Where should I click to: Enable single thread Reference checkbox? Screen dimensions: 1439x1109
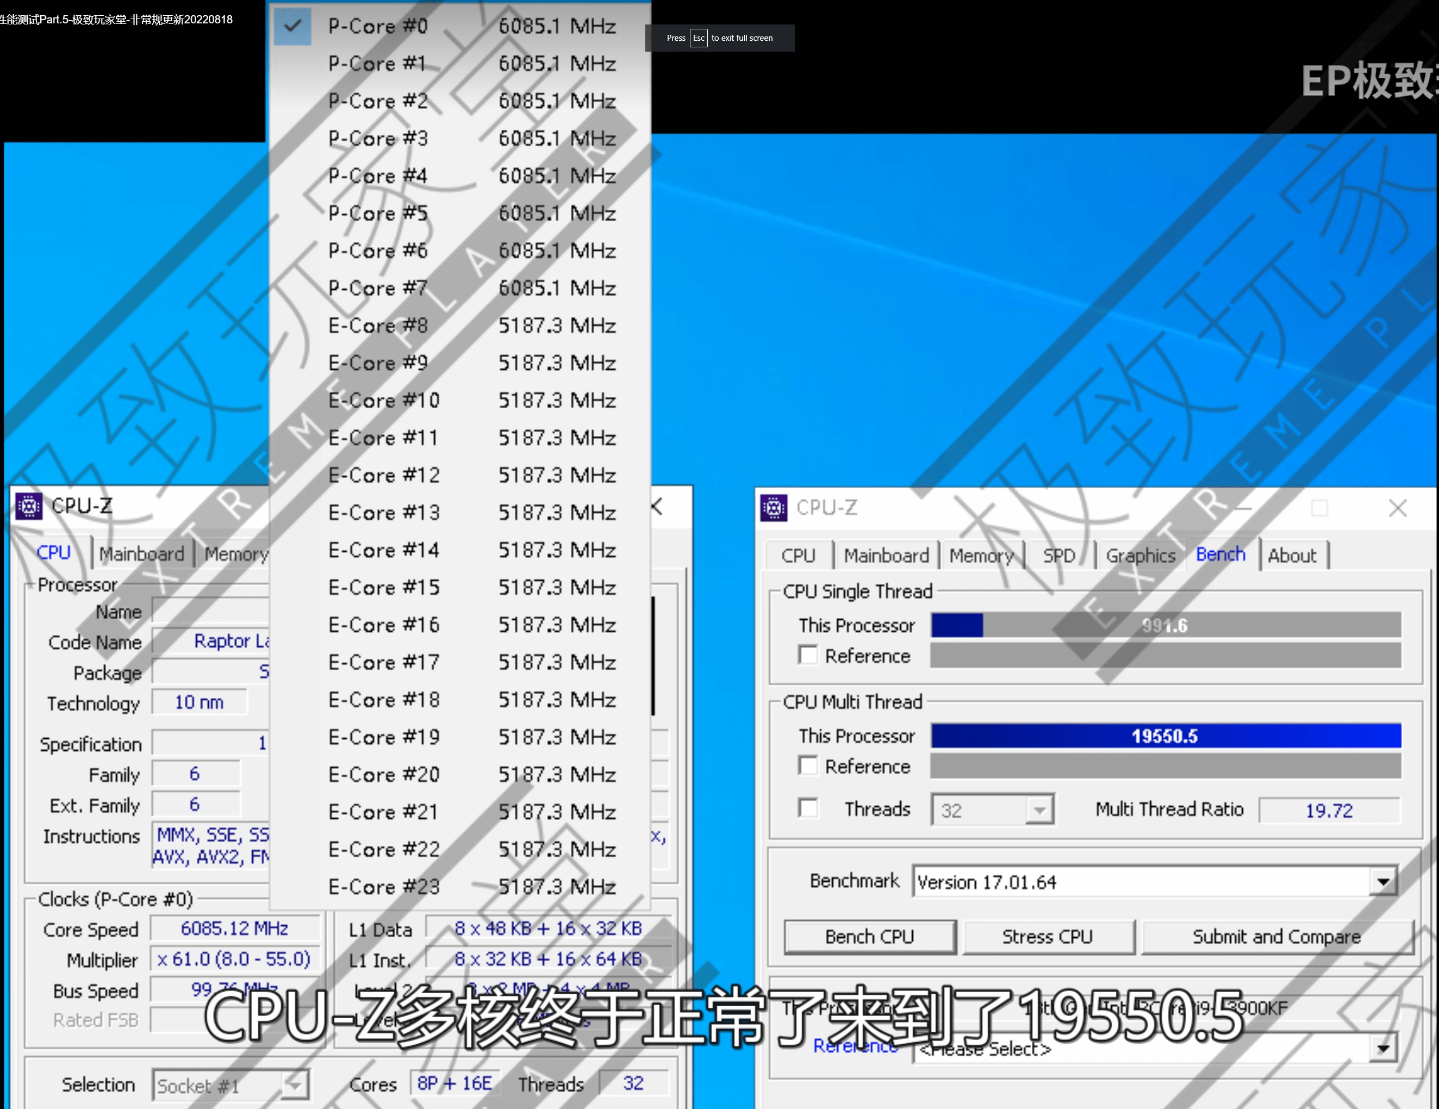point(808,656)
